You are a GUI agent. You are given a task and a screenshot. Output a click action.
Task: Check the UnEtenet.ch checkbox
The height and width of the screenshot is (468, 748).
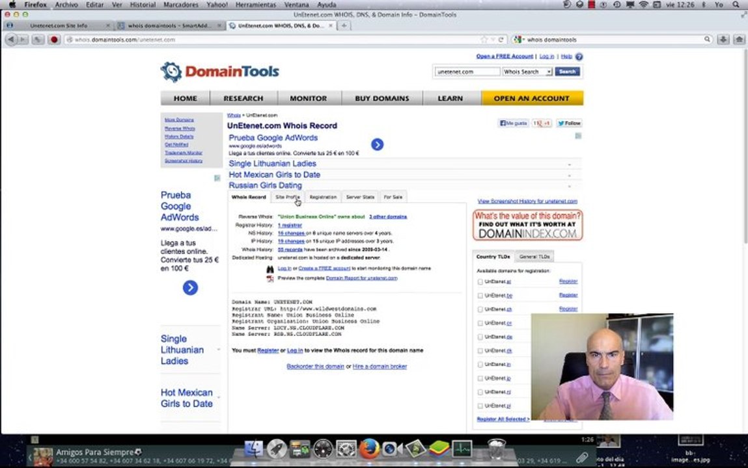[x=480, y=309]
